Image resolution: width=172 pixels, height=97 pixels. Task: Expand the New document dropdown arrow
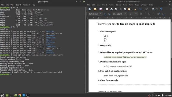92,9
